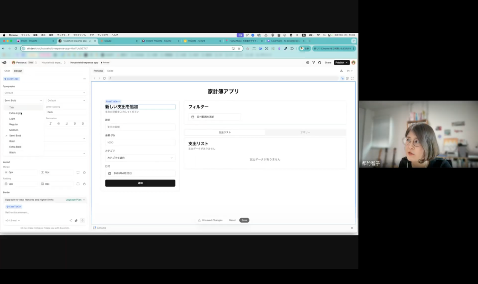The height and width of the screenshot is (284, 478).
Task: Collapse the bottom bar chevron icon
Action: pos(352,228)
